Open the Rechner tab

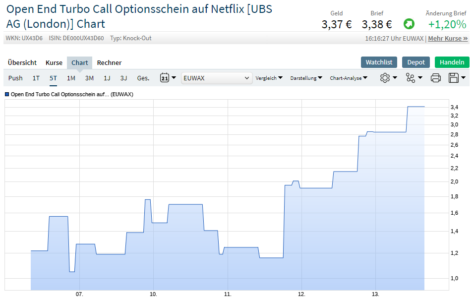tap(109, 62)
